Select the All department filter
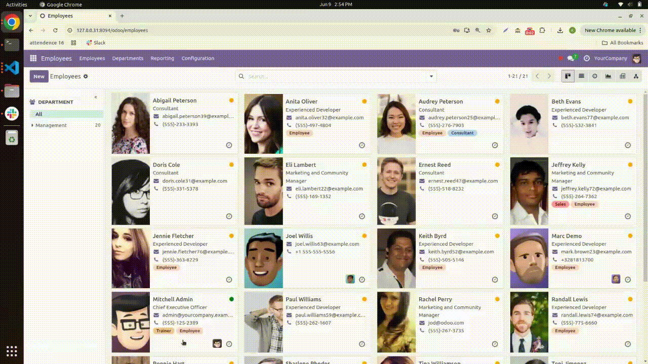Viewport: 648px width, 364px height. pyautogui.click(x=39, y=114)
